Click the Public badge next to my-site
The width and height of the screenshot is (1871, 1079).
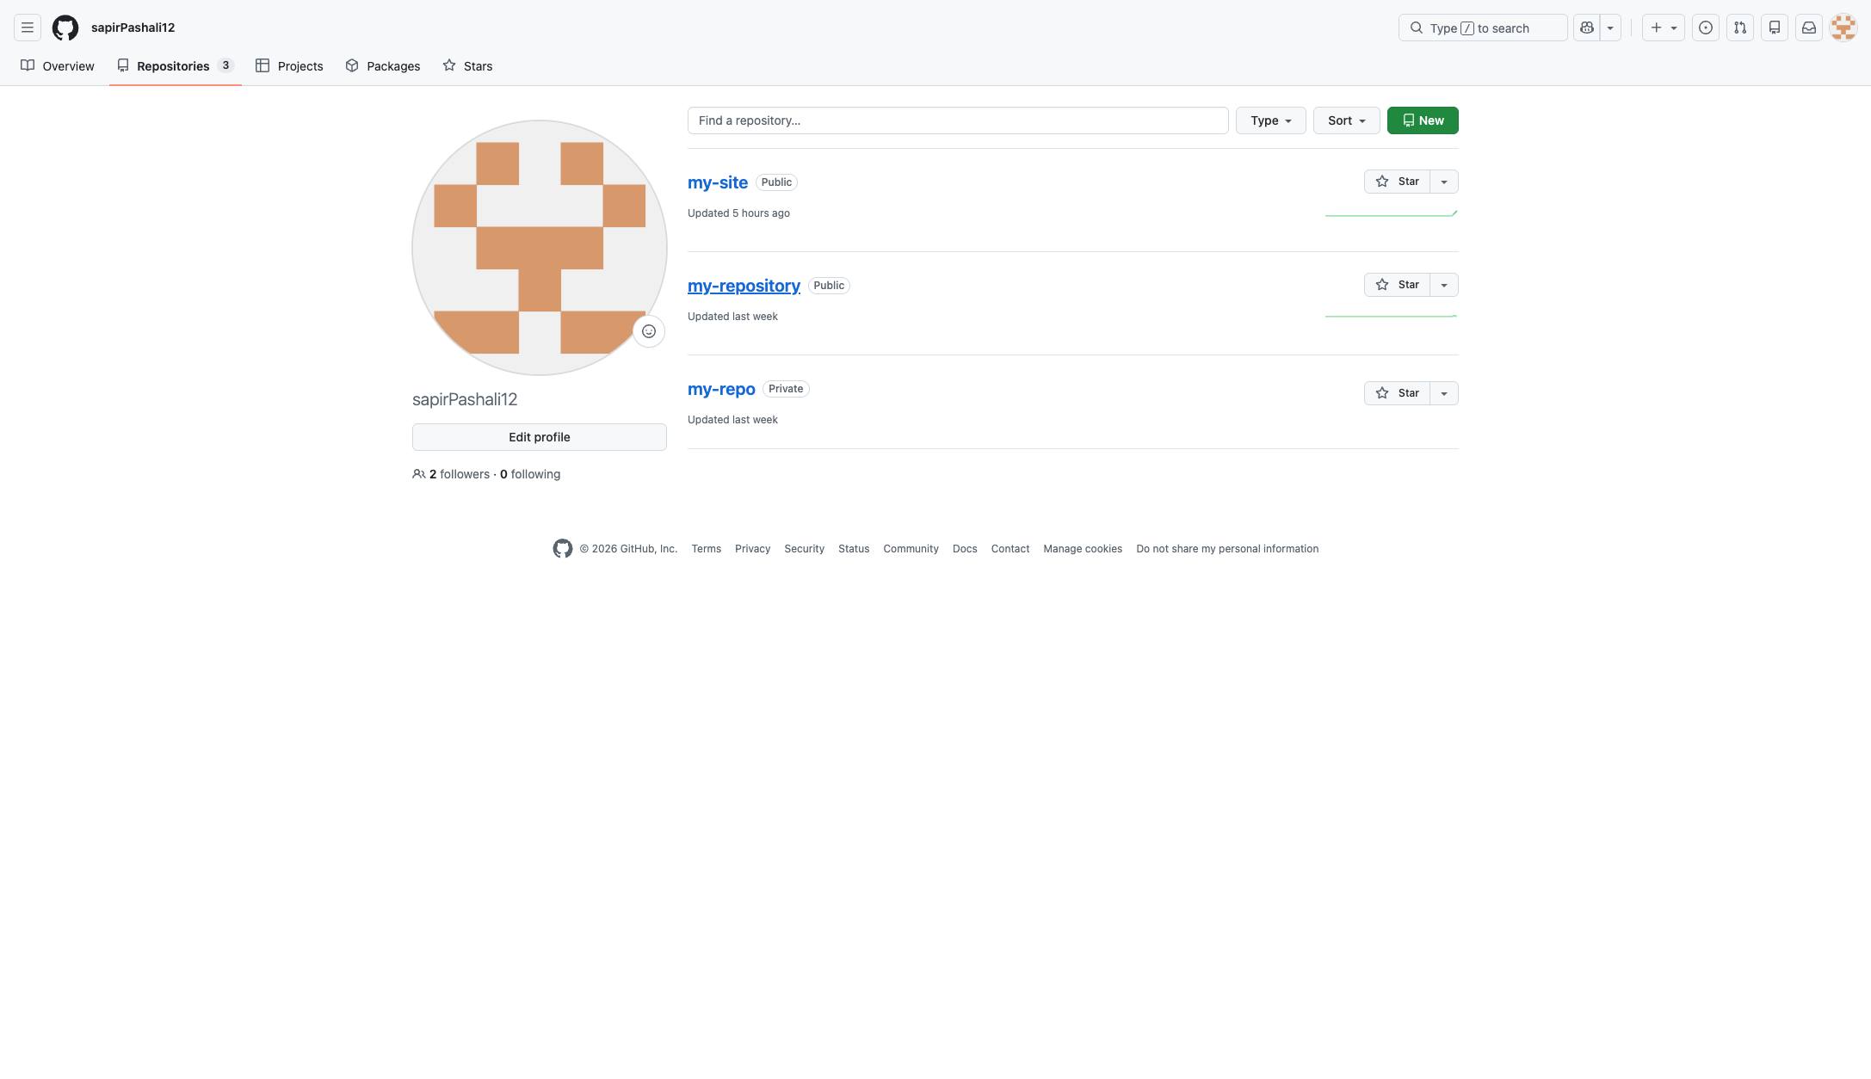[776, 182]
